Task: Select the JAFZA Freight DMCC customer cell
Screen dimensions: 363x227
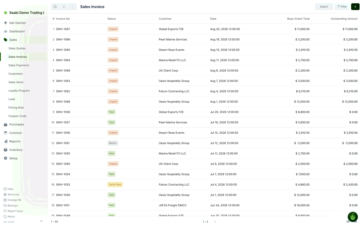Action: click(173, 205)
